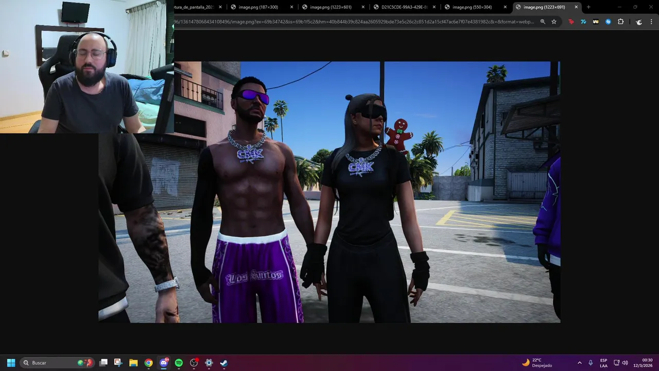Change the ESP LAA input language
Viewport: 659px width, 371px height.
[x=603, y=363]
